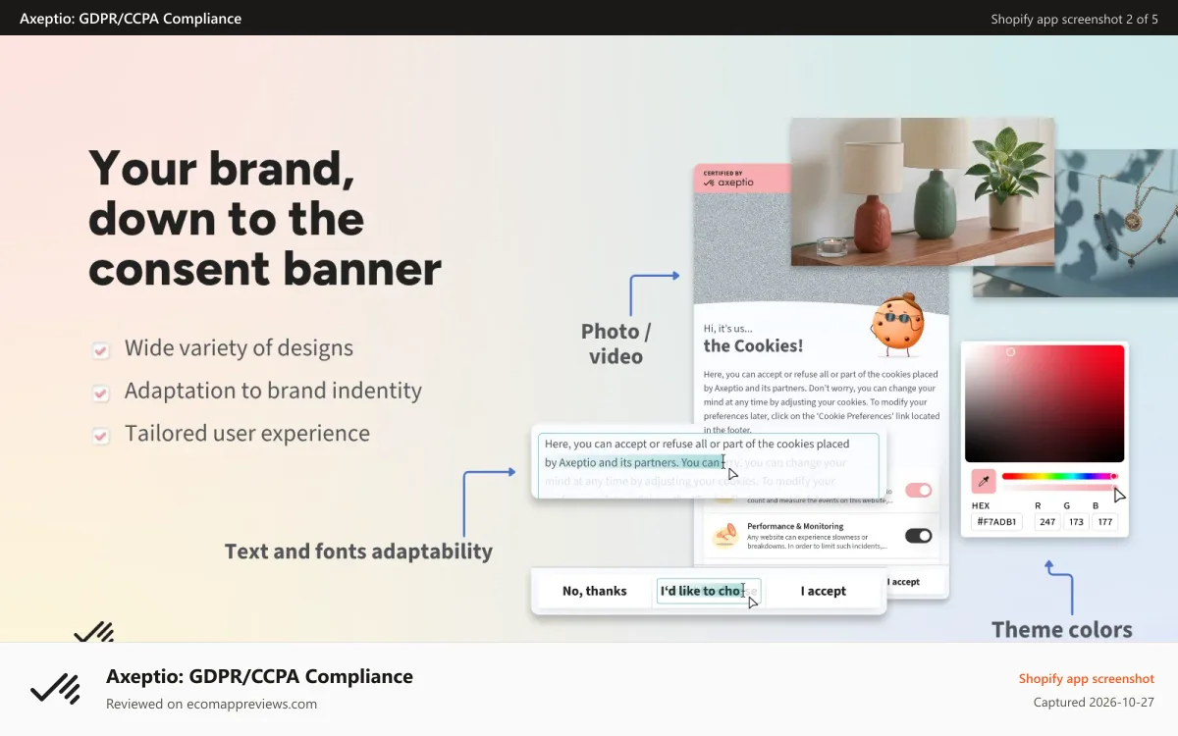This screenshot has width=1178, height=736.
Task: Click the "Wide variety of designs" text
Action: click(x=239, y=348)
